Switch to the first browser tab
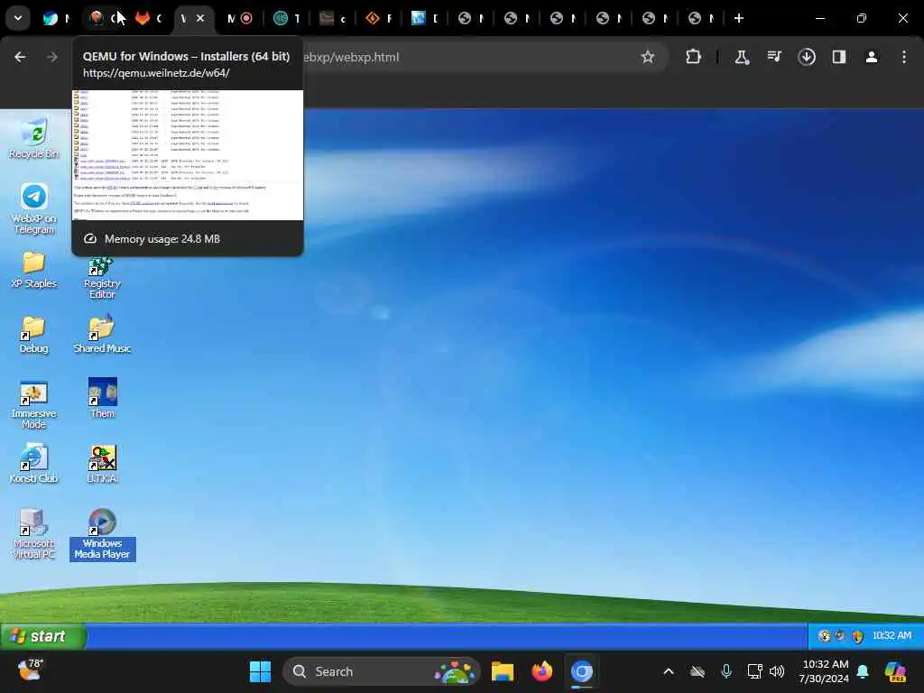 point(57,18)
